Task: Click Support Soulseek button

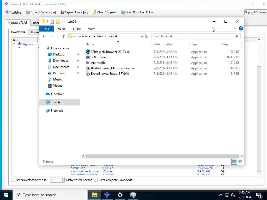Action: pos(256,12)
